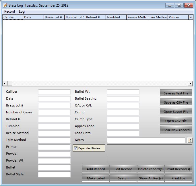The image size is (196, 186).
Task: Focus the Caliber input field
Action: click(54, 92)
